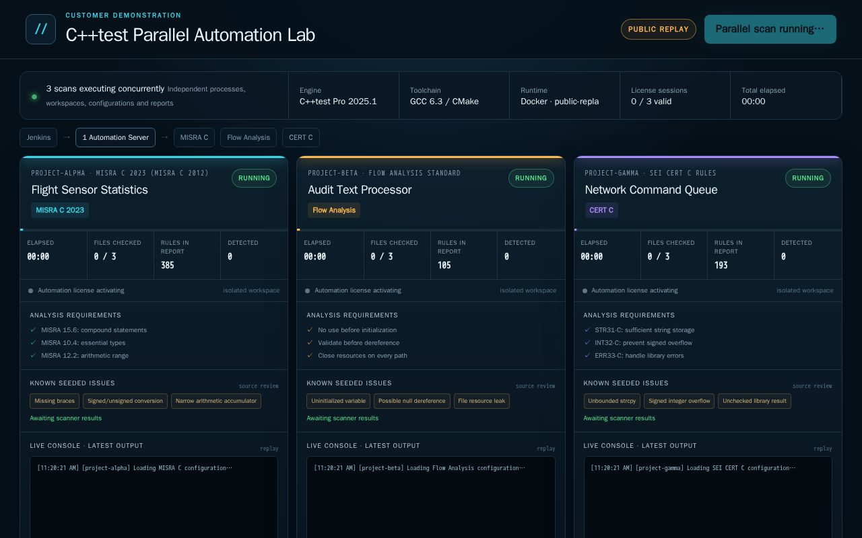Click license activating dot in Project-Alpha
Viewport: 862px width, 538px height.
click(x=30, y=291)
